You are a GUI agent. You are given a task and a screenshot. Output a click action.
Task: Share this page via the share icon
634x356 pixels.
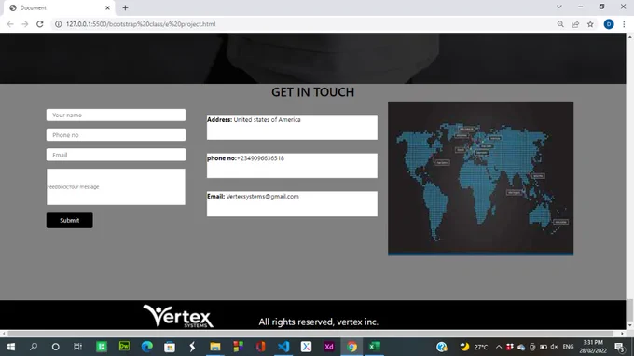(575, 24)
